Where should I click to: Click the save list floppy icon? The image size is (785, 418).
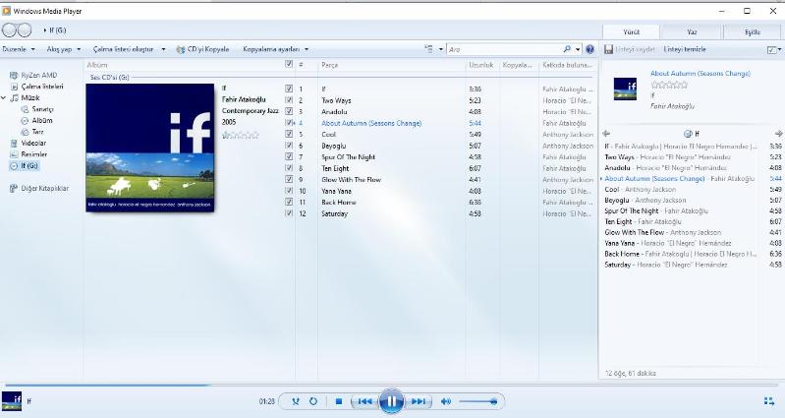[x=608, y=49]
